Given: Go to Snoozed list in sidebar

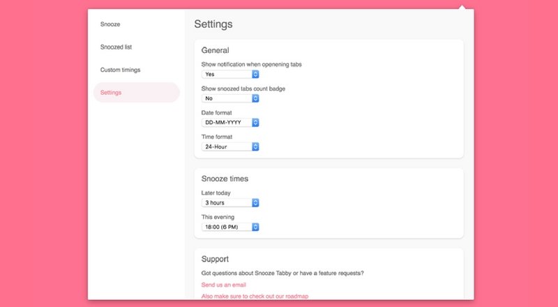Looking at the screenshot, I should 116,47.
